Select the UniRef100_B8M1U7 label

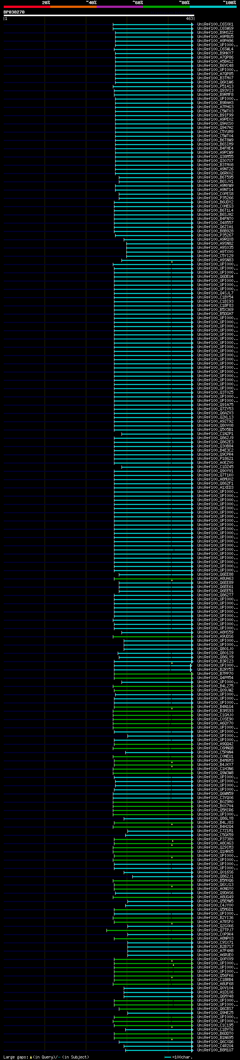(x=215, y=1050)
